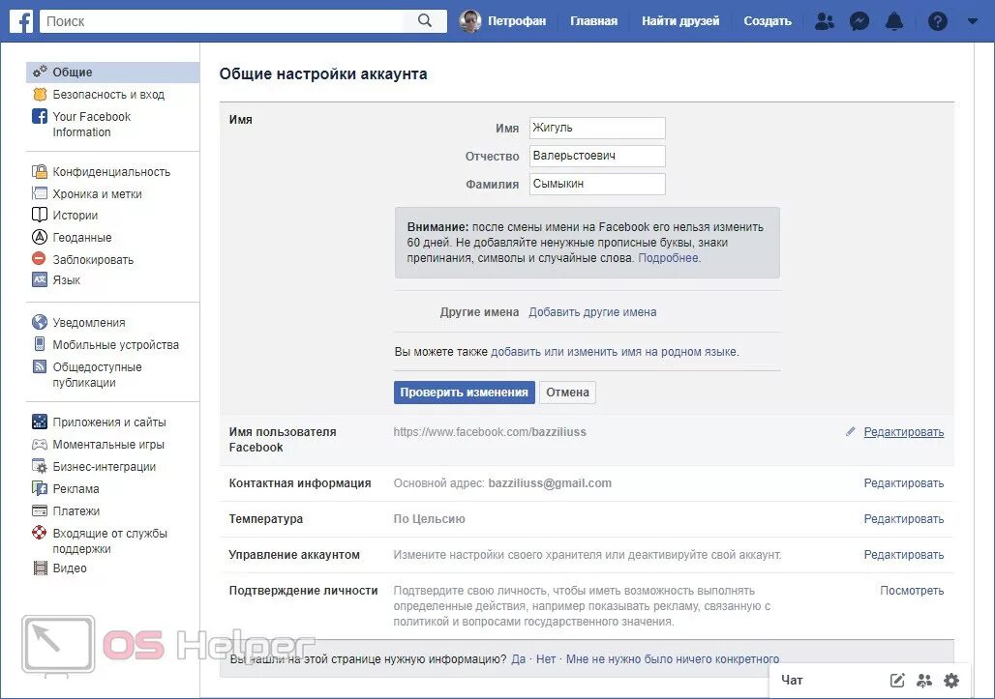Click the pencil icon next to username
The image size is (995, 699).
(x=851, y=431)
